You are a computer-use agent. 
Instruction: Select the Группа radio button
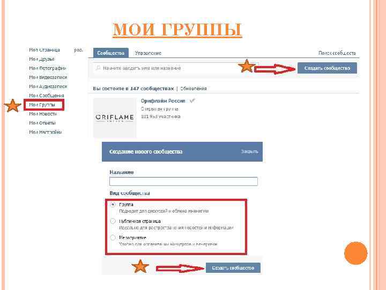[x=113, y=205]
